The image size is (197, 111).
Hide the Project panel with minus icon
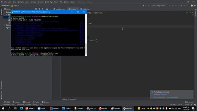(50, 9)
